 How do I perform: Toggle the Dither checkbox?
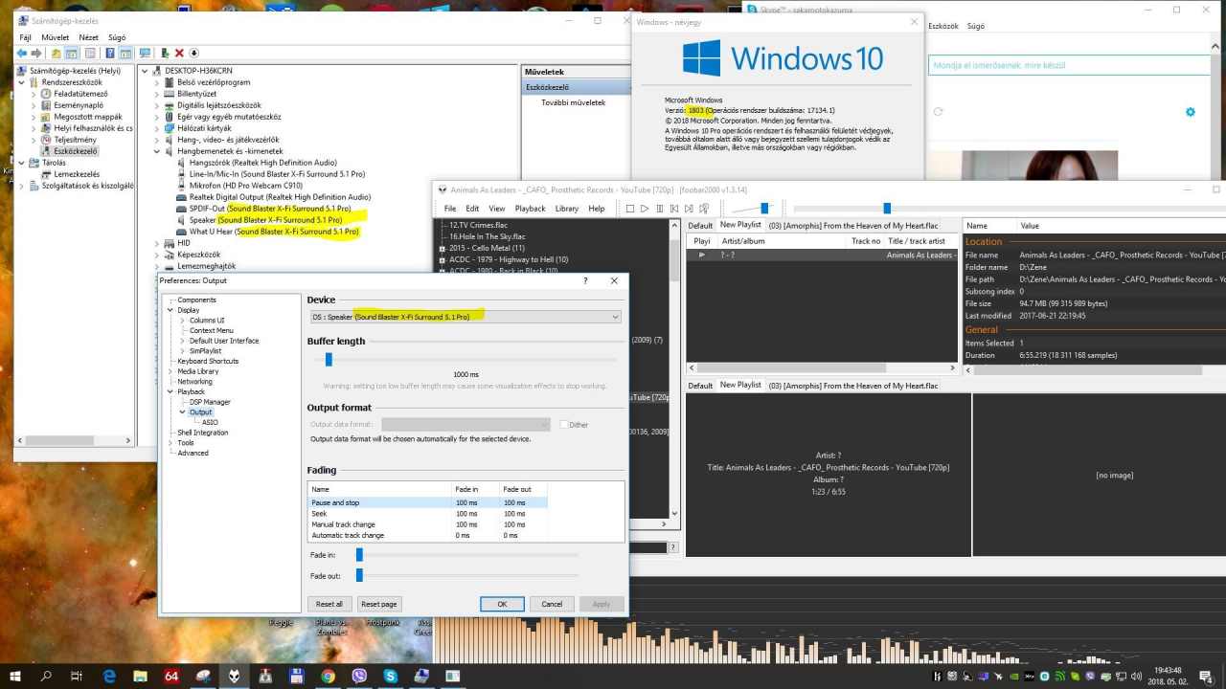coord(565,424)
